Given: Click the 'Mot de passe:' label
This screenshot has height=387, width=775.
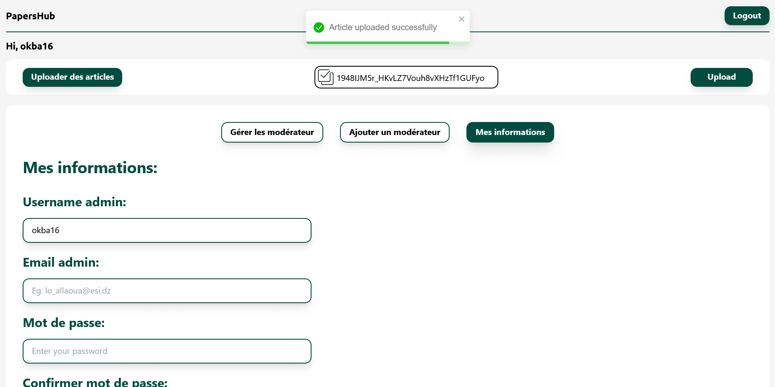Looking at the screenshot, I should (64, 323).
